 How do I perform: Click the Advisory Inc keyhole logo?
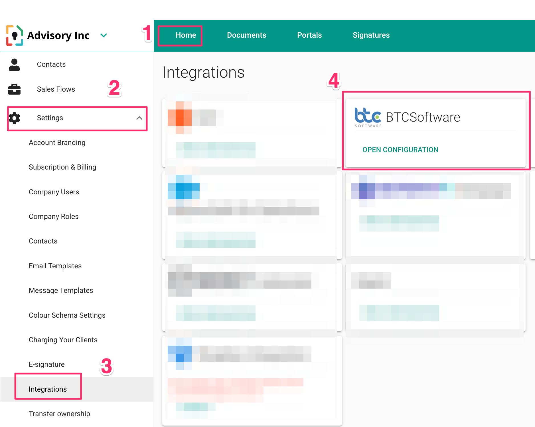(15, 35)
